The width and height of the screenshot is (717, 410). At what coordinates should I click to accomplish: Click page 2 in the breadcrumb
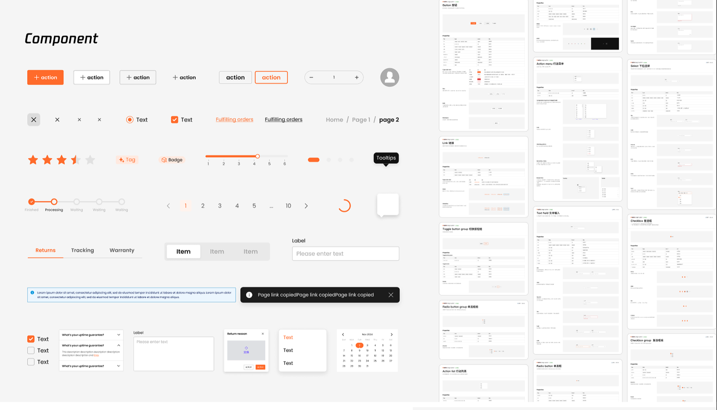389,120
